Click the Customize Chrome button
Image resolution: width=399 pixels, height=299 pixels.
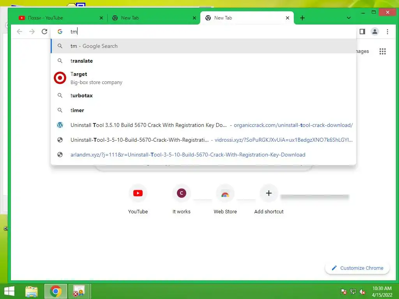coord(357,268)
